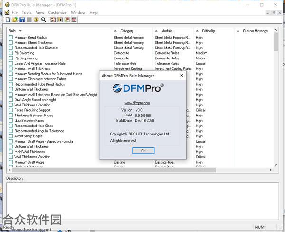This screenshot has width=285, height=232.
Task: Enable the Recommended Hole Diameter rule
Action: coord(11,48)
